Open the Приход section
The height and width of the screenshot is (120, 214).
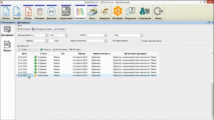tap(6, 13)
